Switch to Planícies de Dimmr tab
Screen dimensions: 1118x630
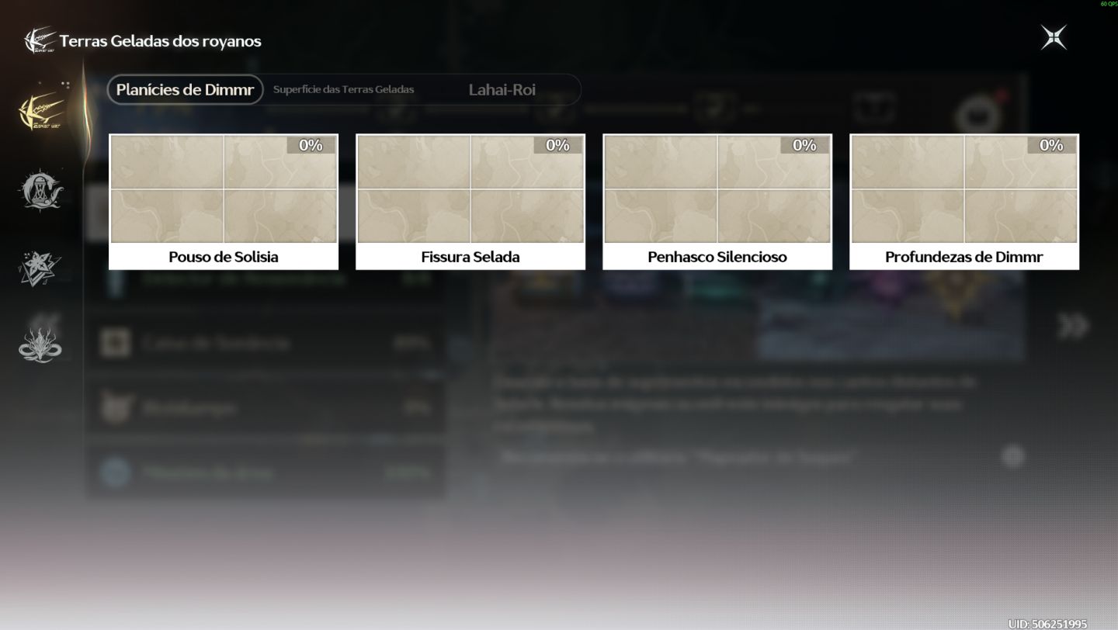coord(185,90)
